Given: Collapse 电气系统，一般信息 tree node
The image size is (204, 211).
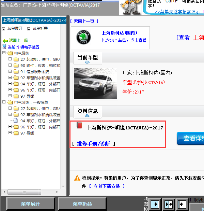Looking at the screenshot, I should click(4, 102).
